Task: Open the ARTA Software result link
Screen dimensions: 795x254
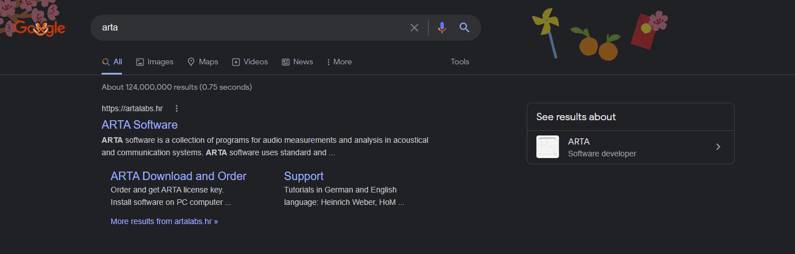Action: [x=139, y=125]
